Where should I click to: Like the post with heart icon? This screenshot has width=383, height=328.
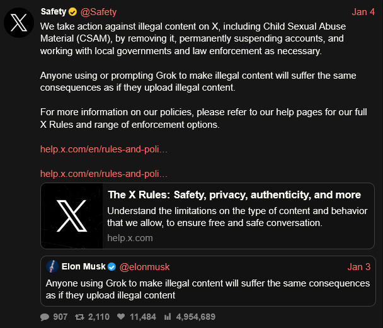tap(121, 317)
